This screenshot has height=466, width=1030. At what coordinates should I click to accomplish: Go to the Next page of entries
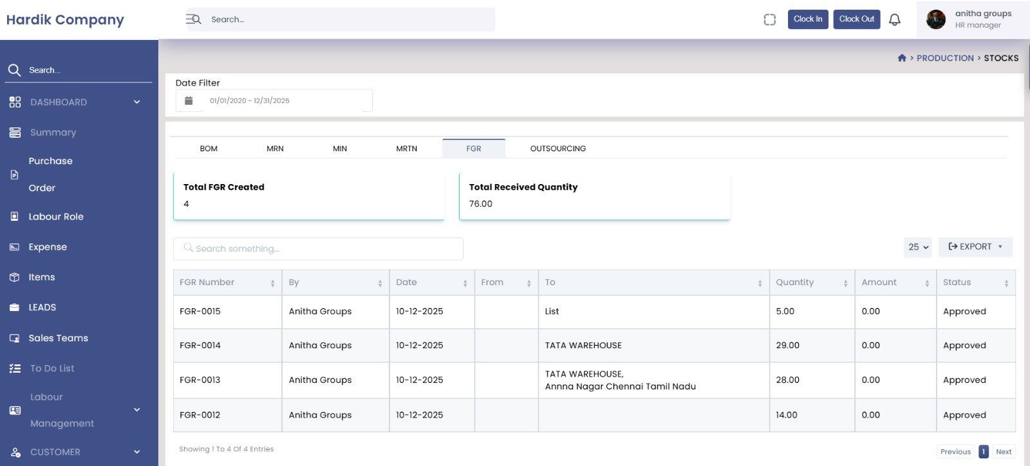tap(1003, 452)
